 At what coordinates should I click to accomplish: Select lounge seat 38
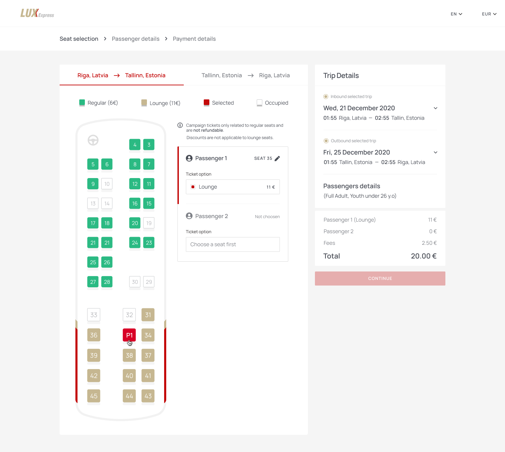(129, 355)
